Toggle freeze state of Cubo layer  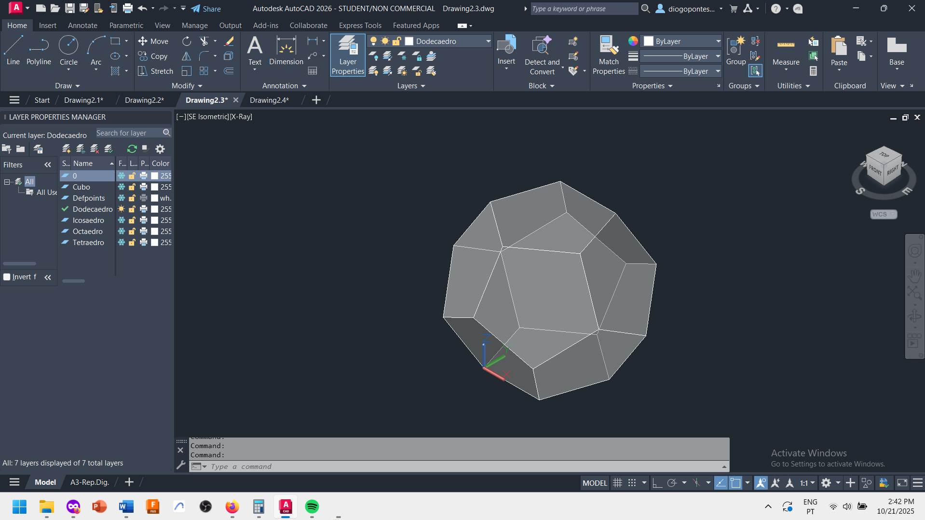(x=122, y=187)
